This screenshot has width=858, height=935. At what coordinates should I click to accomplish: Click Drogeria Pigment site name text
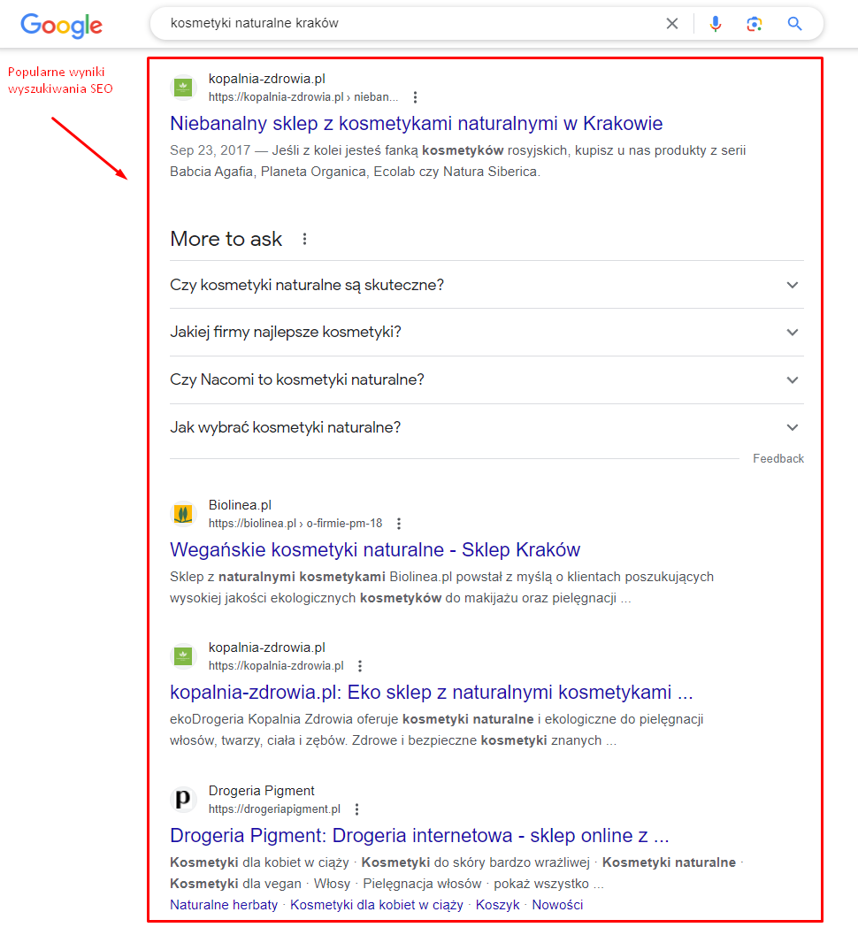[261, 791]
